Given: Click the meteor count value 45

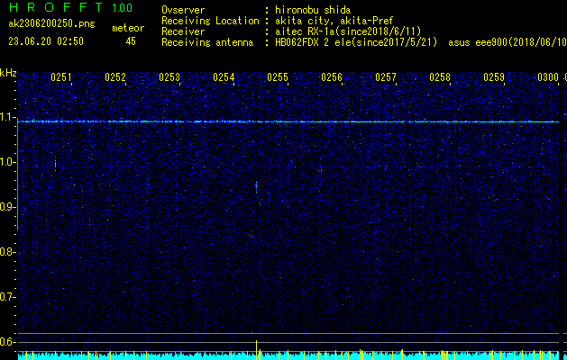Looking at the screenshot, I should click(x=132, y=41).
